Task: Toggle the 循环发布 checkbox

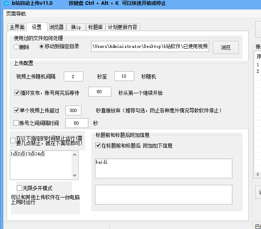Action: click(x=17, y=92)
